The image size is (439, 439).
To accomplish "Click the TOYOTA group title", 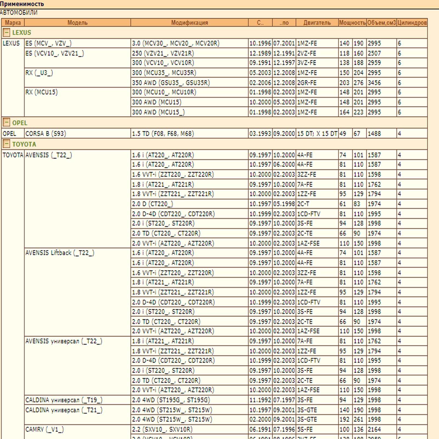I will point(24,144).
